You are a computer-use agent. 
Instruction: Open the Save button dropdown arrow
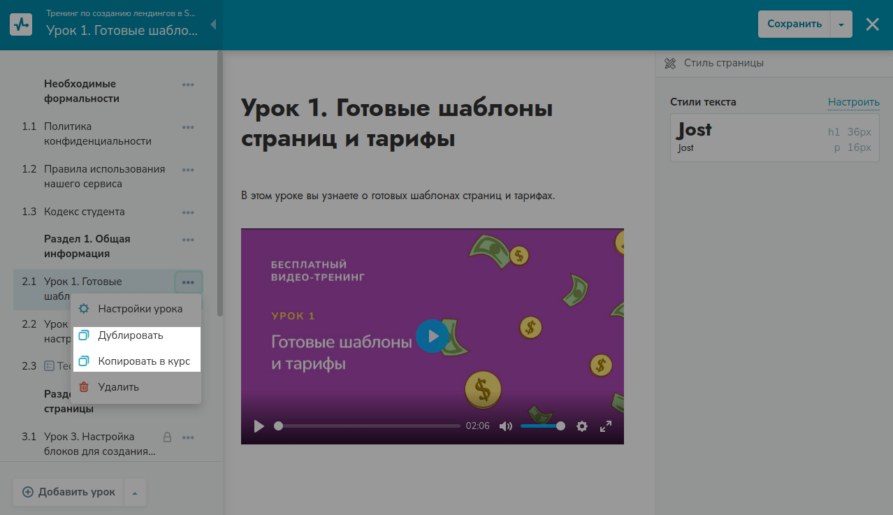pos(841,24)
